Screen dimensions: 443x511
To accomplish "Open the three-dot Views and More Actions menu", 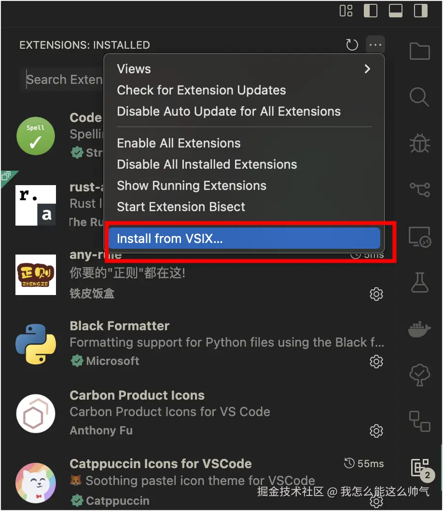I will click(375, 45).
